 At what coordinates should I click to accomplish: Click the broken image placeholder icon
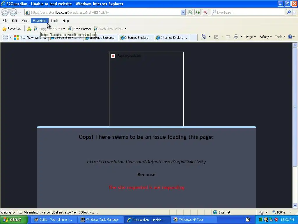coord(113,56)
